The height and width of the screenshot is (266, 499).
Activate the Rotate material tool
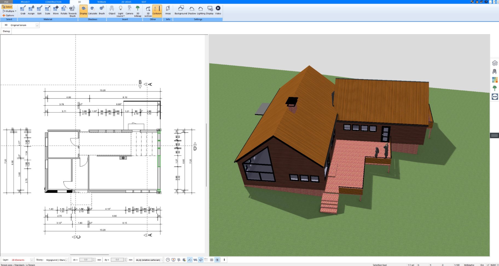(64, 10)
